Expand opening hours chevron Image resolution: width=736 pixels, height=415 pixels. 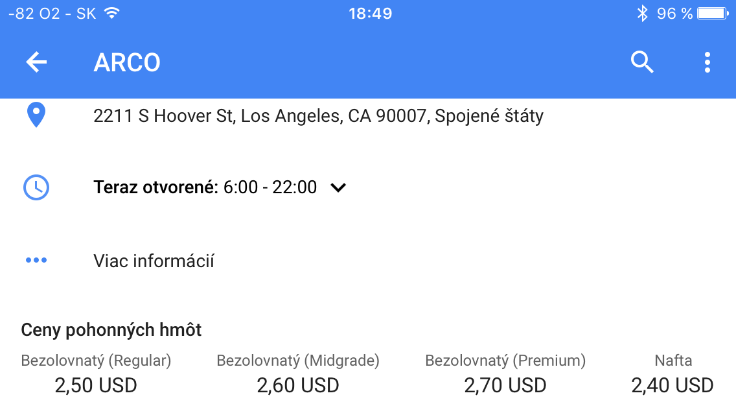338,188
